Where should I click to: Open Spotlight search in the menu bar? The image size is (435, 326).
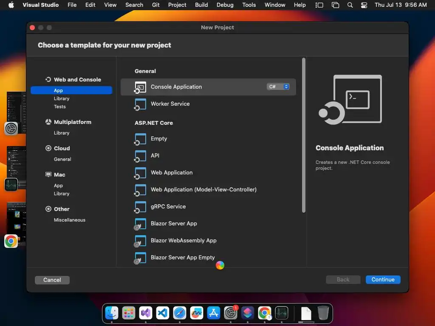(x=350, y=5)
